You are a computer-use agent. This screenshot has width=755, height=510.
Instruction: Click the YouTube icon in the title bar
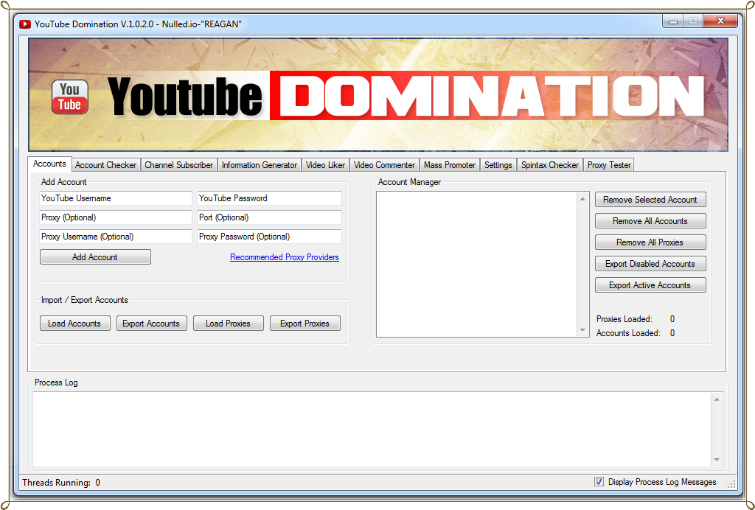pos(24,24)
